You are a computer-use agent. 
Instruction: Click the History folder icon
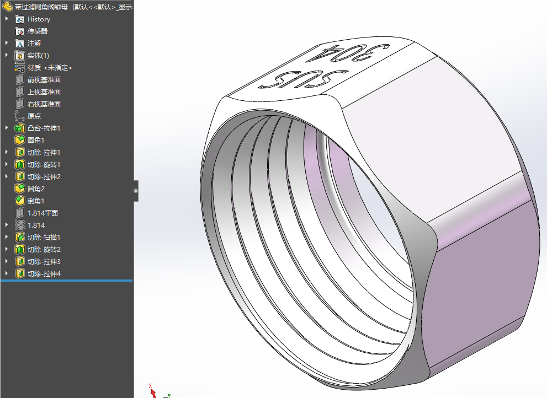pos(20,19)
